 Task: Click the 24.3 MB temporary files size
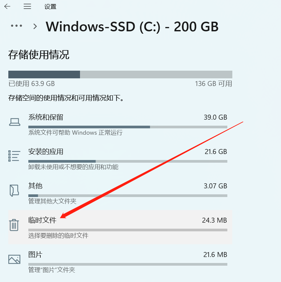(214, 220)
